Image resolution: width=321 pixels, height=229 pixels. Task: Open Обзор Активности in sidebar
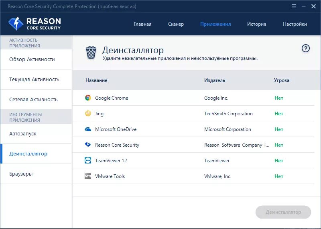pyautogui.click(x=36, y=59)
